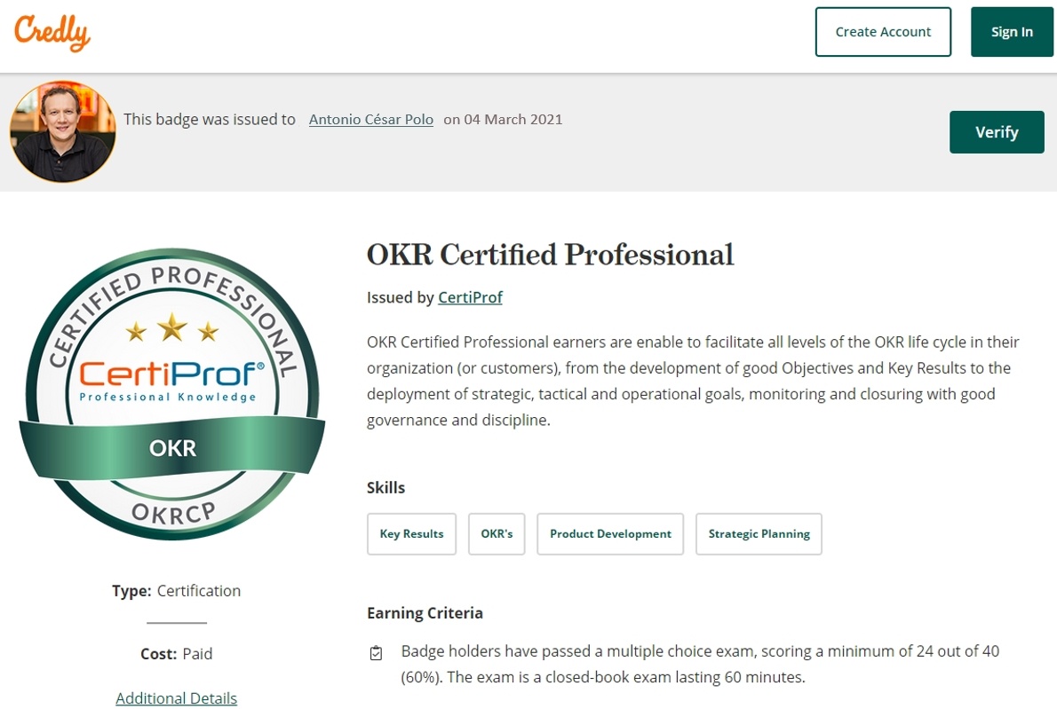Click the exam checklist icon under Earning Criteria

click(x=377, y=653)
